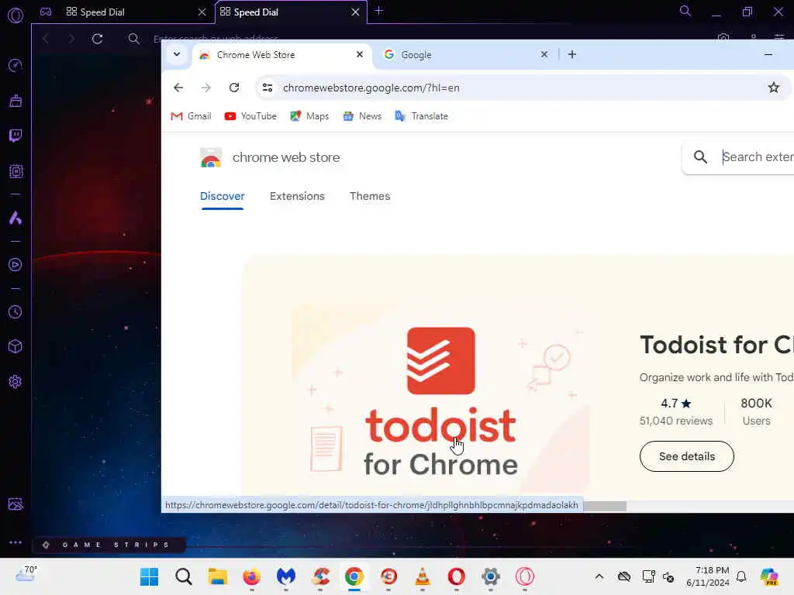Viewport: 794px width, 595px height.
Task: Click the See details button
Action: point(687,456)
